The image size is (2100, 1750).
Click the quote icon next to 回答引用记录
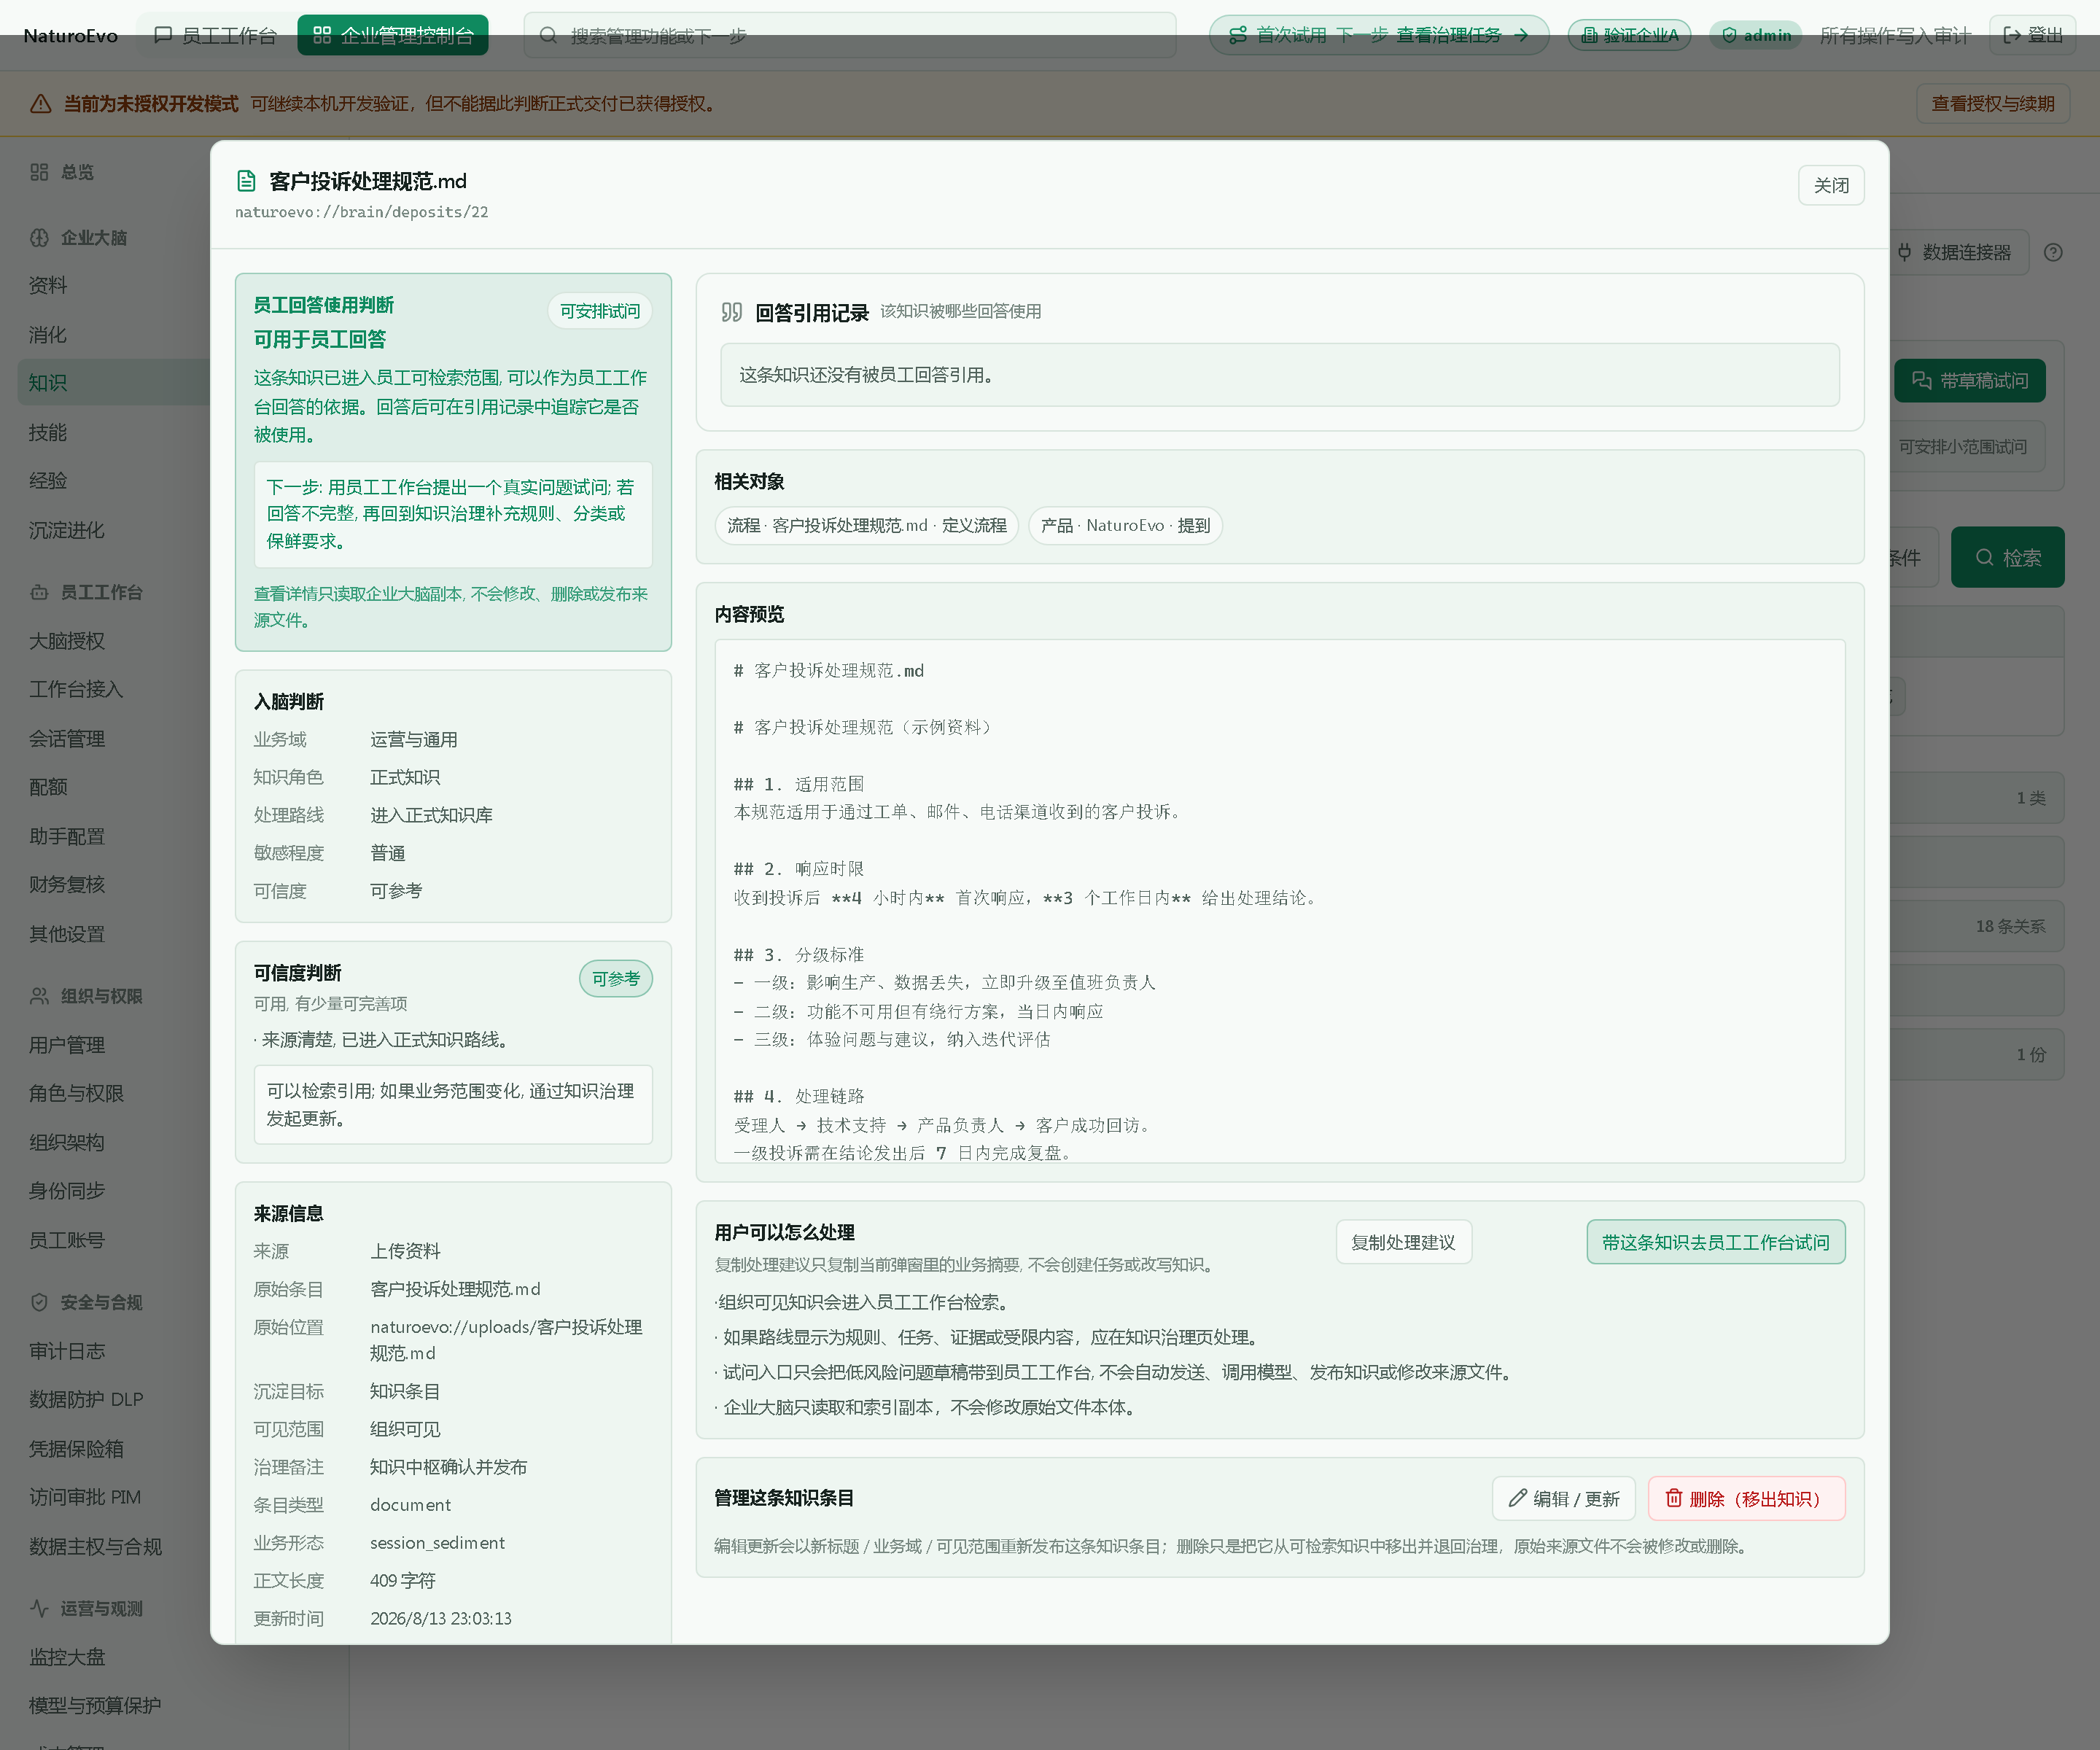pyautogui.click(x=731, y=312)
